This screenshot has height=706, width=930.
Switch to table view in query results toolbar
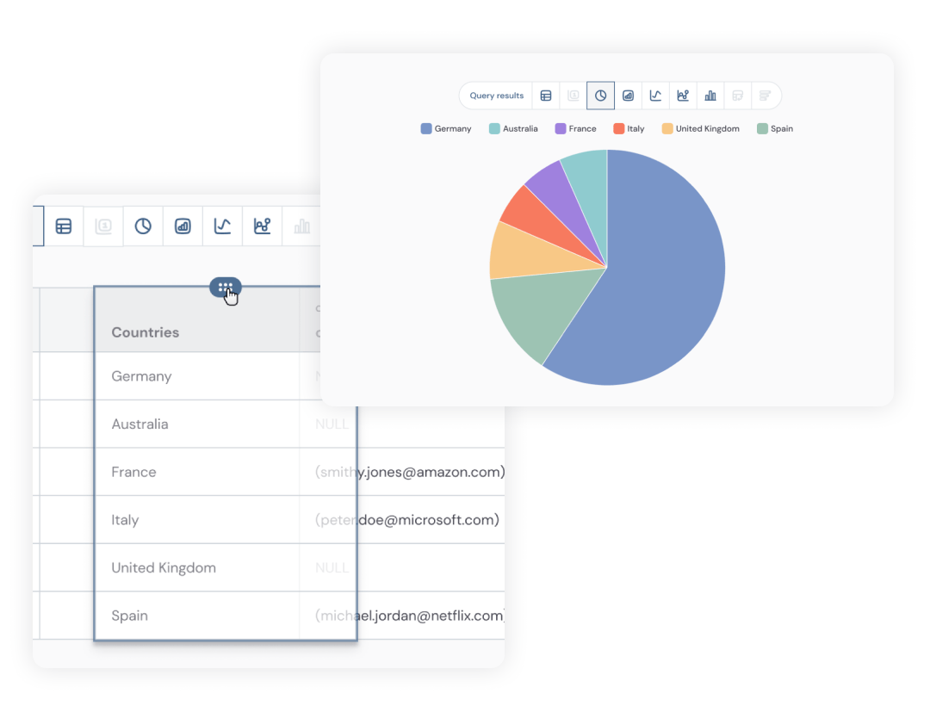[546, 96]
